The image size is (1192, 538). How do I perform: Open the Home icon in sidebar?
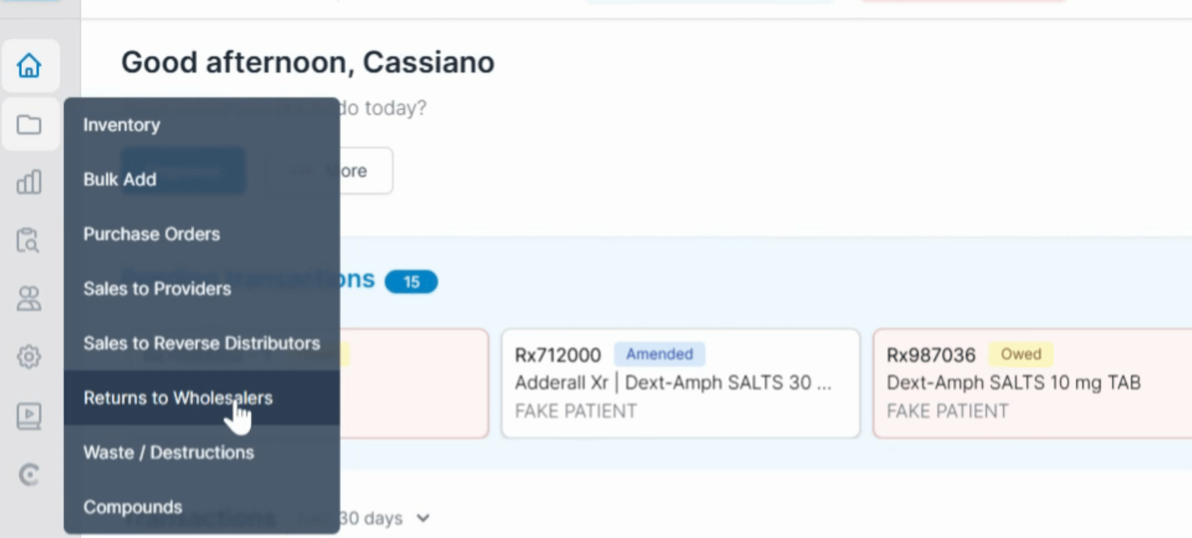(x=29, y=66)
